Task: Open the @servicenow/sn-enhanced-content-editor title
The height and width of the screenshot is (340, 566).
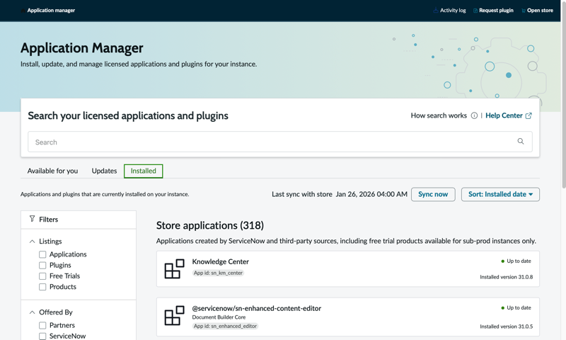Action: pos(257,308)
